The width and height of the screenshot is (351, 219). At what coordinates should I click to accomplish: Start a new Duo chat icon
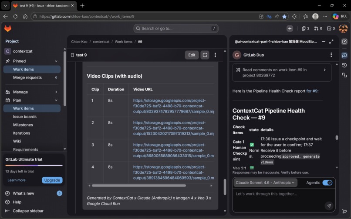click(x=344, y=42)
